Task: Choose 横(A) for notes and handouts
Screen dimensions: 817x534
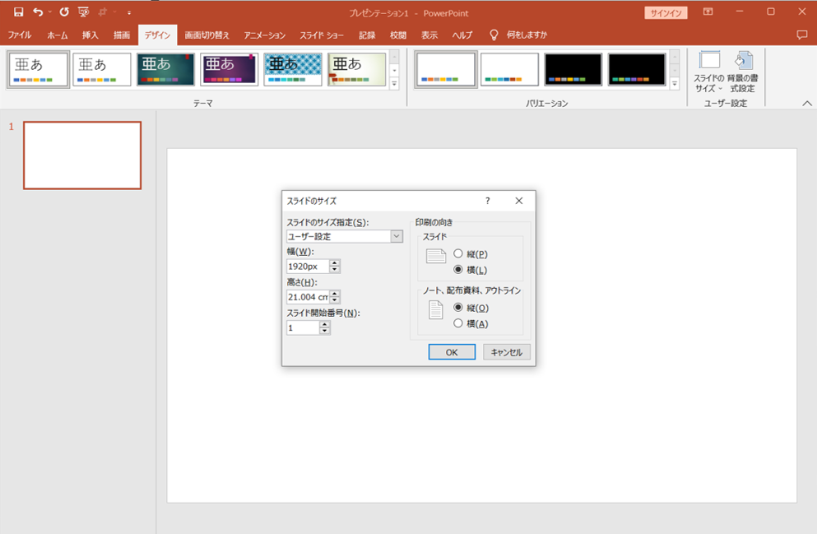Action: pyautogui.click(x=458, y=323)
